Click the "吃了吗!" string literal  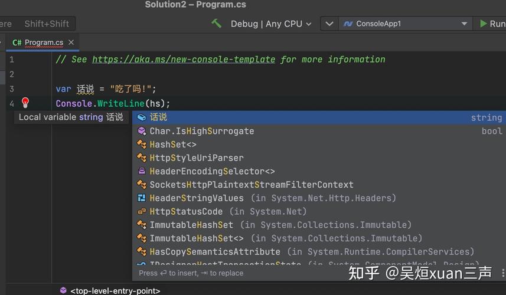[130, 89]
